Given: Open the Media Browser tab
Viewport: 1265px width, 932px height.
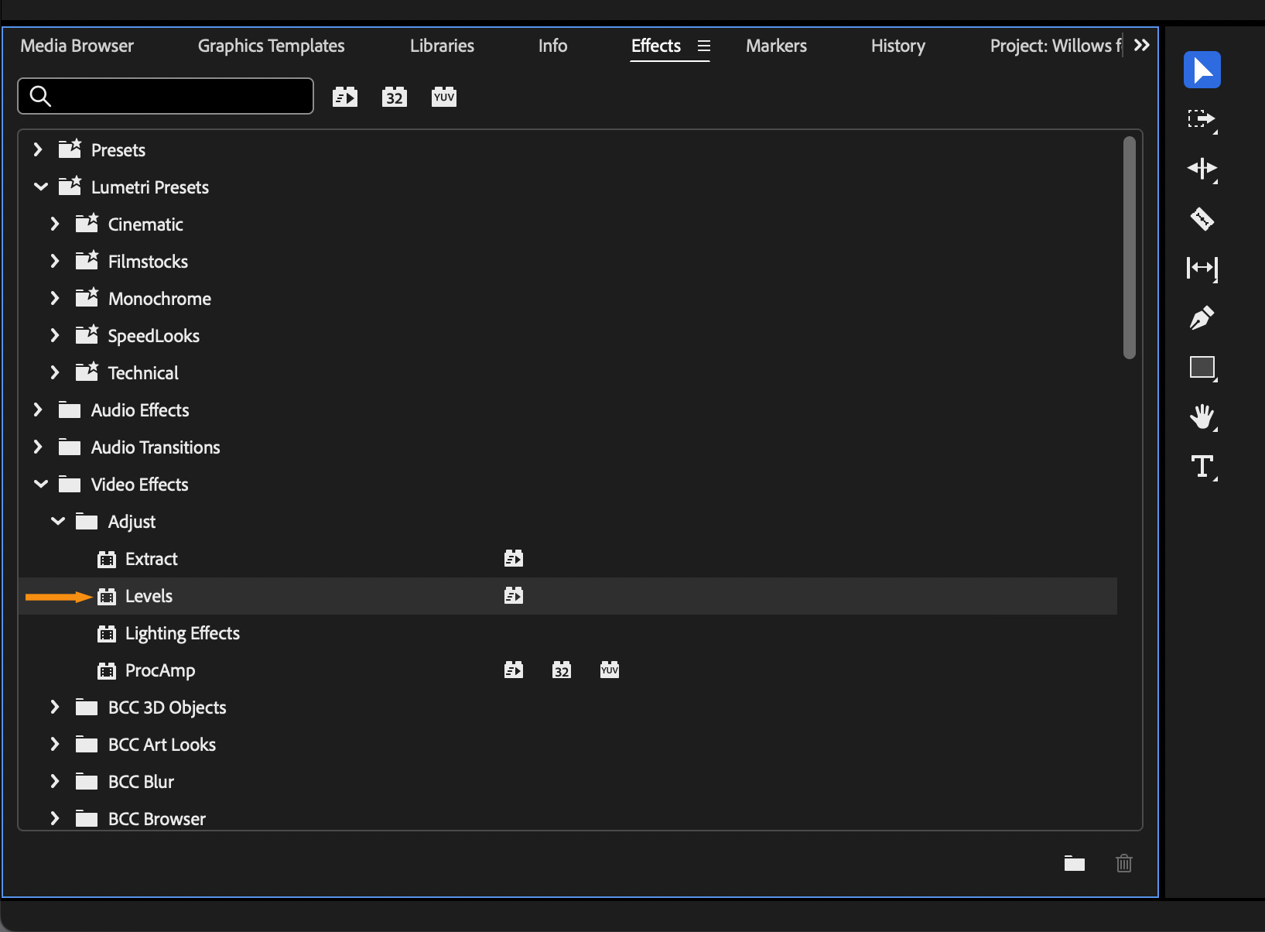Looking at the screenshot, I should click(77, 46).
